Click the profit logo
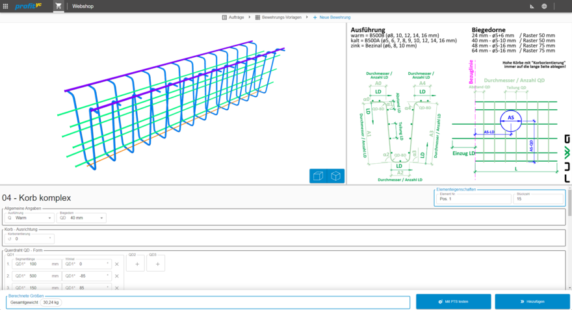The width and height of the screenshot is (572, 310). pyautogui.click(x=28, y=6)
